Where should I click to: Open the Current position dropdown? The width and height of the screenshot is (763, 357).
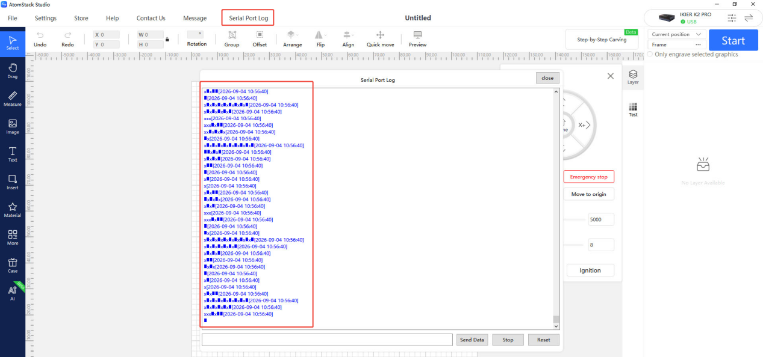click(676, 34)
